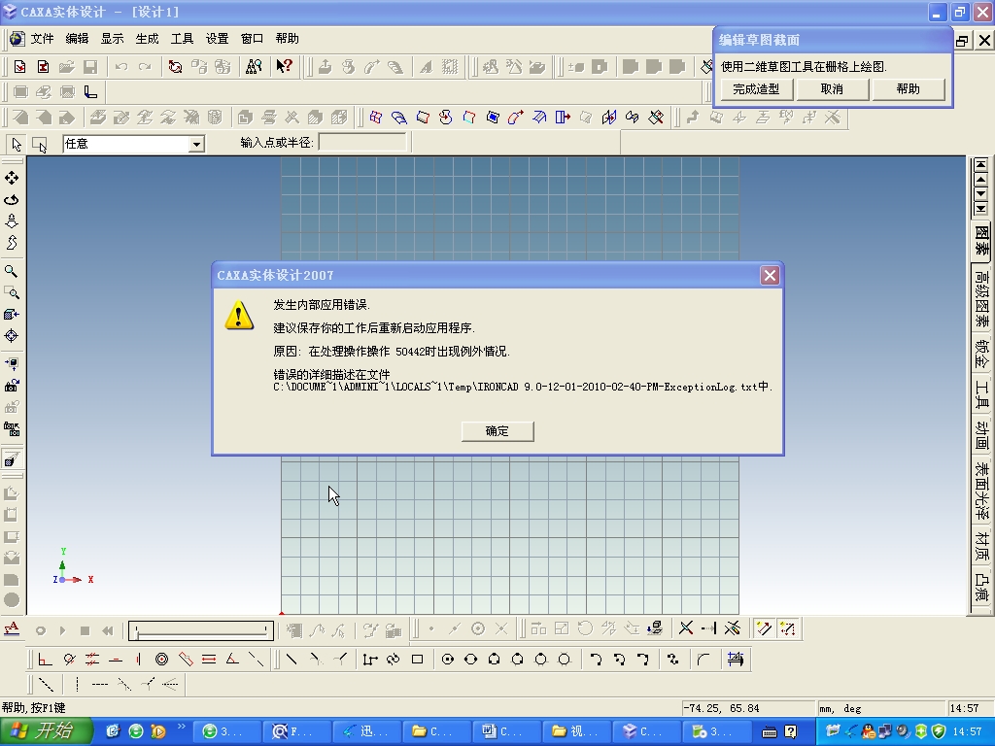Click 确定 in the error dialog
The width and height of the screenshot is (995, 746).
point(497,431)
